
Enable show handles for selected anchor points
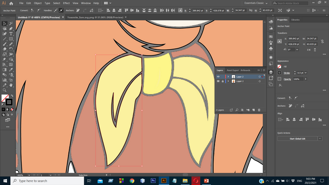click(56, 10)
